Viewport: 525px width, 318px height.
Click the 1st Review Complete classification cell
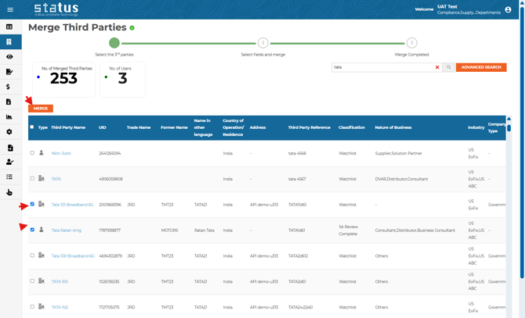348,230
